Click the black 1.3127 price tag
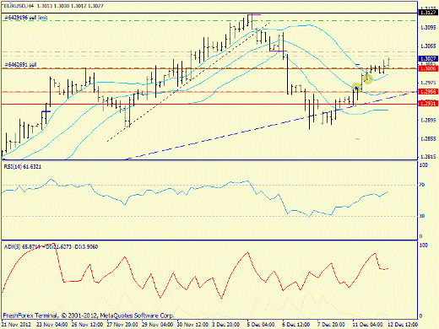The image size is (439, 329). click(x=428, y=12)
